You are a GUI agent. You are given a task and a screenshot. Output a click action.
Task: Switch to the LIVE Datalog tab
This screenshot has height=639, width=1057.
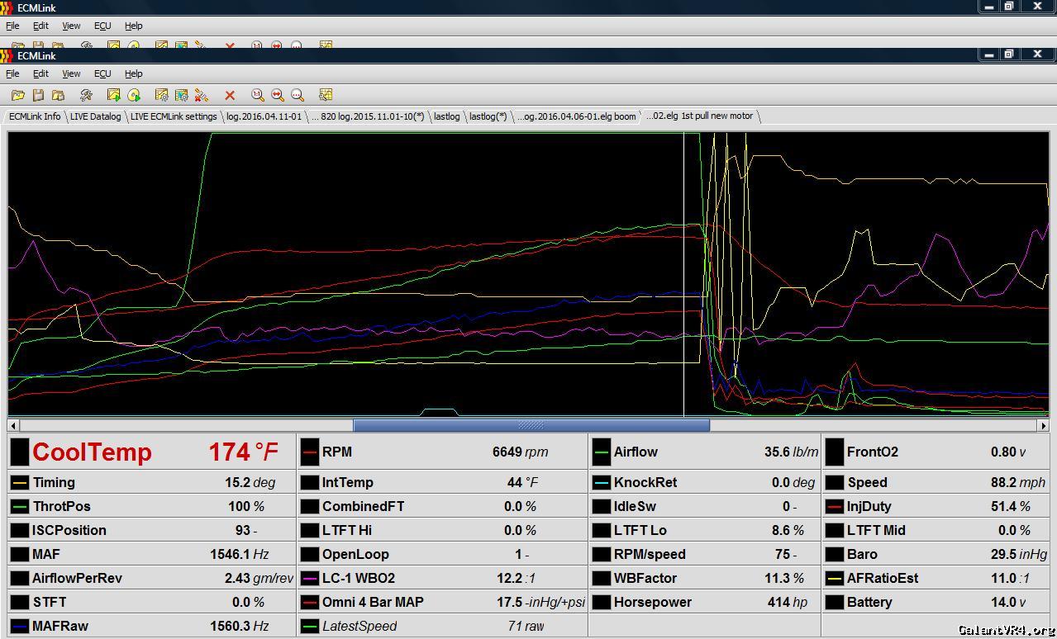[x=95, y=116]
